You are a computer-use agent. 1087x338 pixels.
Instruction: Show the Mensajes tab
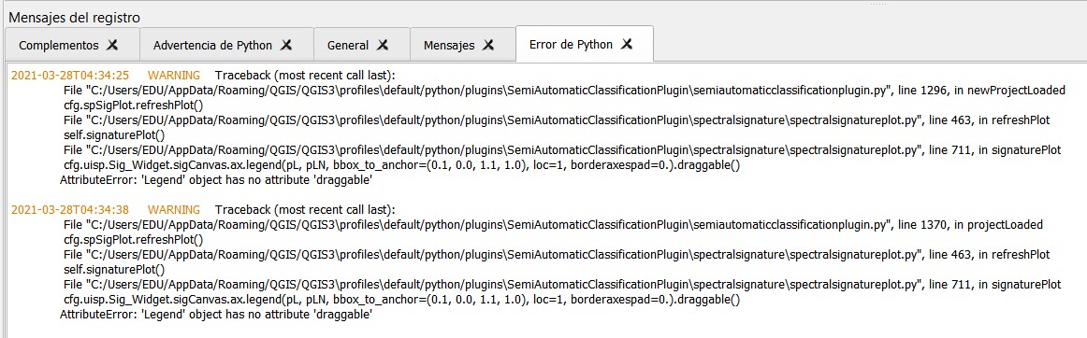[x=449, y=45]
